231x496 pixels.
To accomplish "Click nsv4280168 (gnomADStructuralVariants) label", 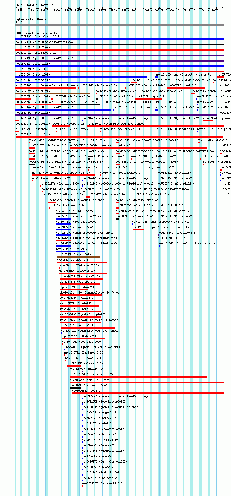I will (184, 74).
